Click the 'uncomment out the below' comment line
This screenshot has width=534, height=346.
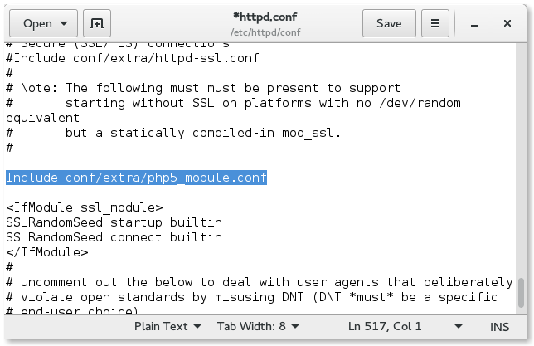pyautogui.click(x=260, y=282)
